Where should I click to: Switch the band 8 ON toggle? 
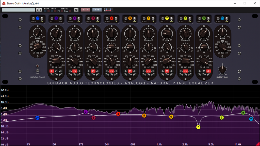pyautogui.click(x=190, y=19)
